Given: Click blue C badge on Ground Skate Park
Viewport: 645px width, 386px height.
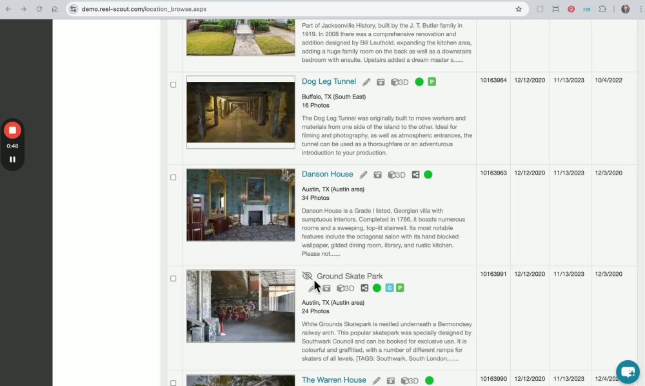Looking at the screenshot, I should [389, 288].
